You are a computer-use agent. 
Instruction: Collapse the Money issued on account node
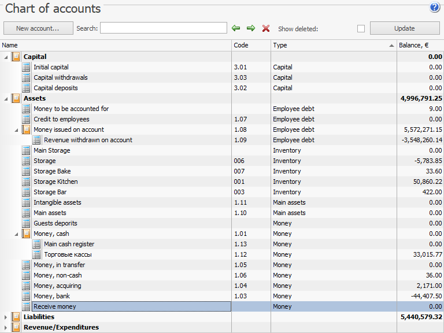(17, 129)
